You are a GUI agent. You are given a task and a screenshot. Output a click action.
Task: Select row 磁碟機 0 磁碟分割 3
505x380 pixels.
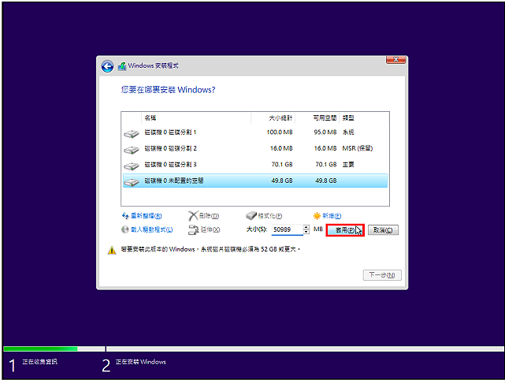point(255,164)
